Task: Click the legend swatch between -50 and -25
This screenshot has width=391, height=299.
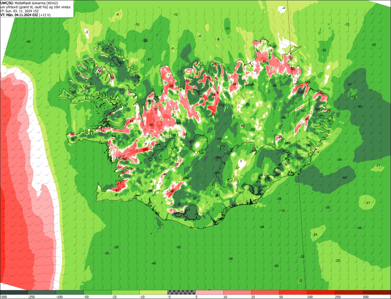Action: point(98,292)
